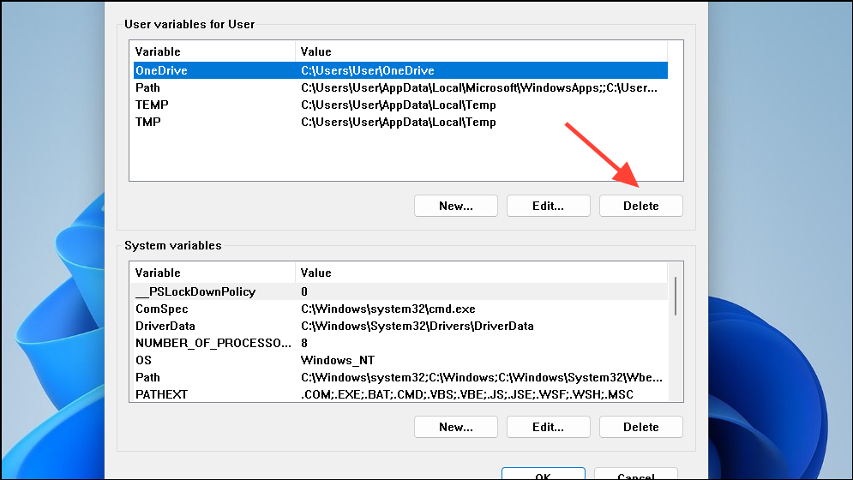Click the value 8 for NUMBER_OF_PROCESSO...
This screenshot has height=480, width=853.
click(x=304, y=343)
